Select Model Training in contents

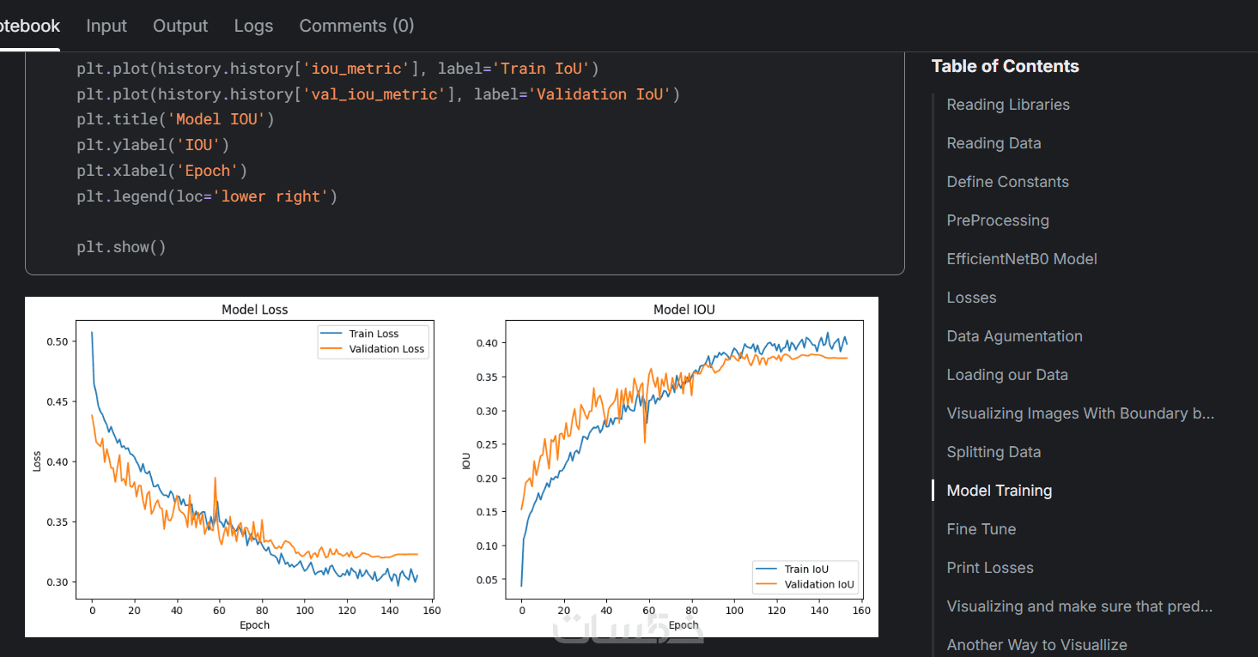(x=999, y=491)
